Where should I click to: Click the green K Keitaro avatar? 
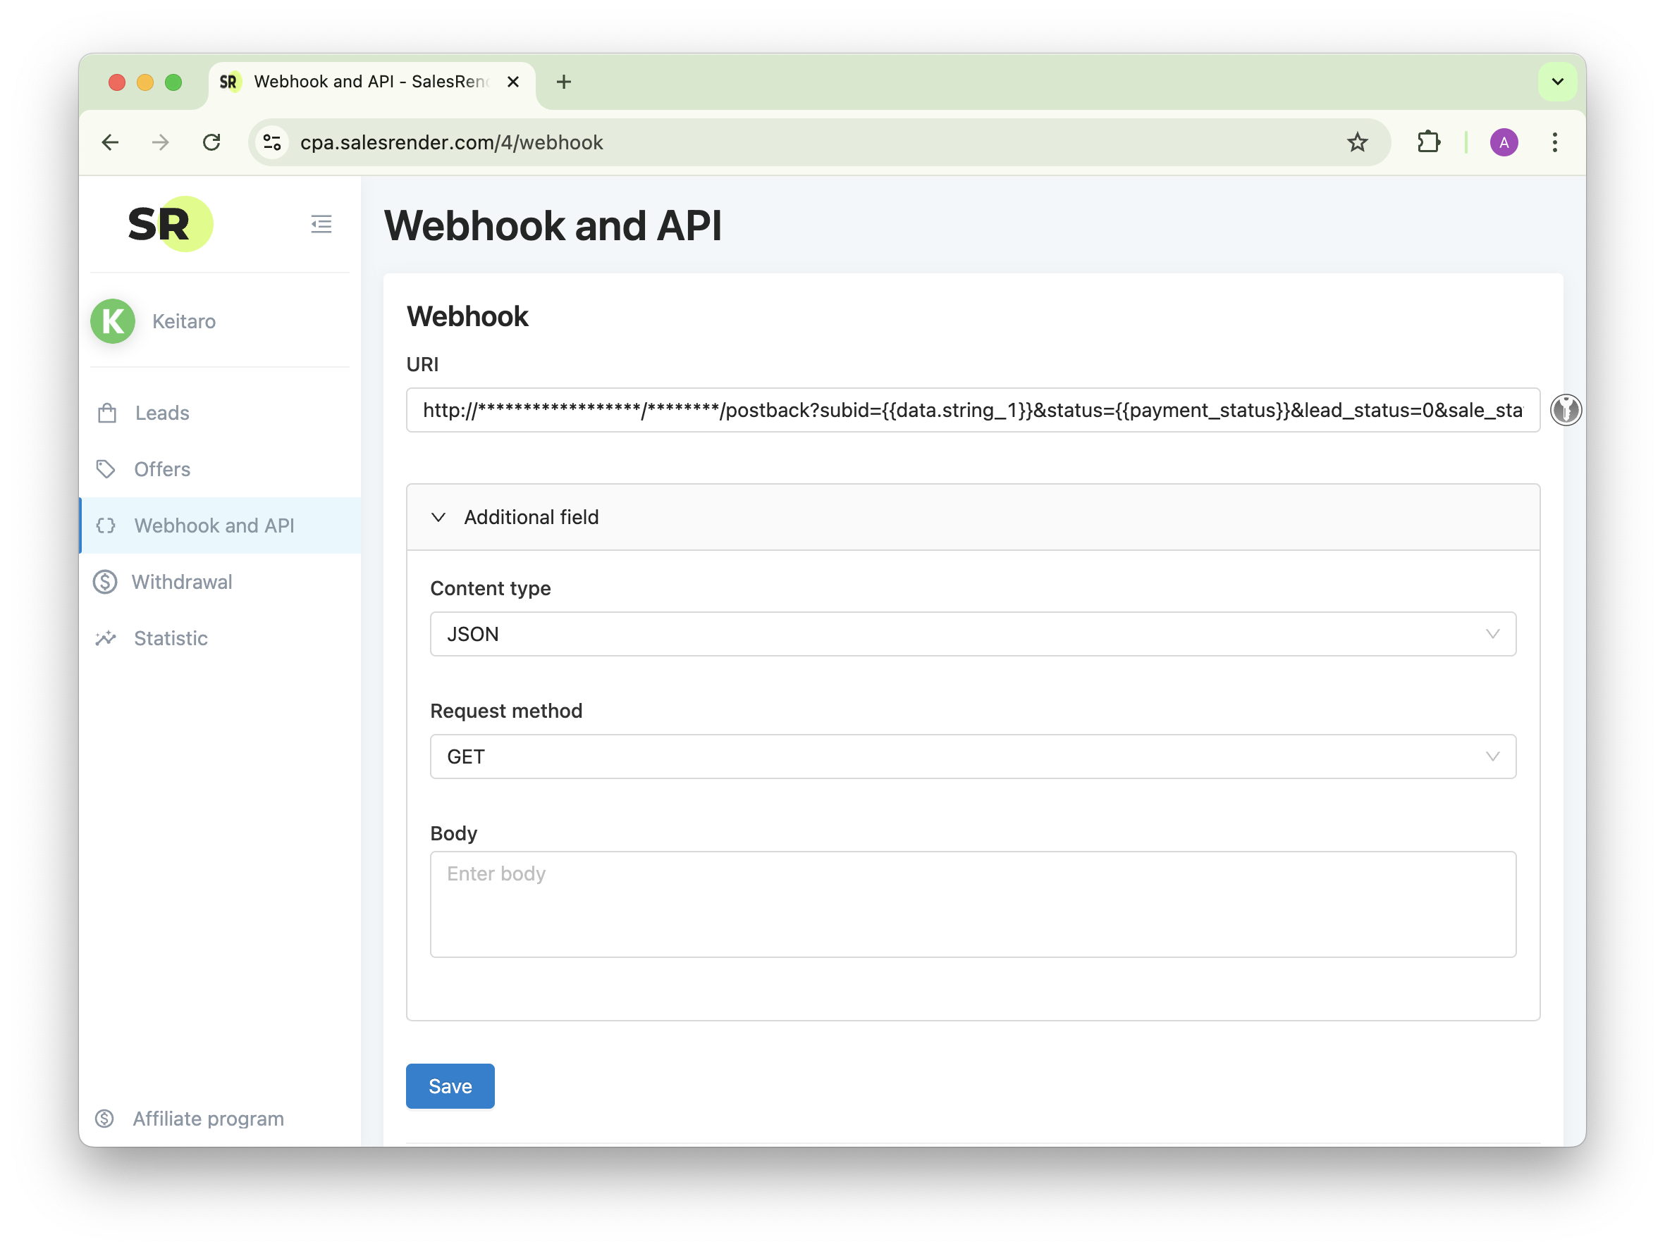click(x=113, y=321)
